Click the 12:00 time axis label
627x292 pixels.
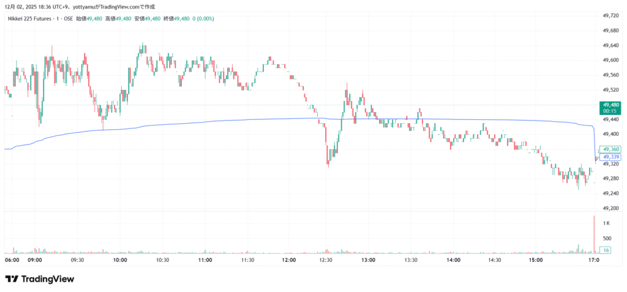(x=289, y=260)
